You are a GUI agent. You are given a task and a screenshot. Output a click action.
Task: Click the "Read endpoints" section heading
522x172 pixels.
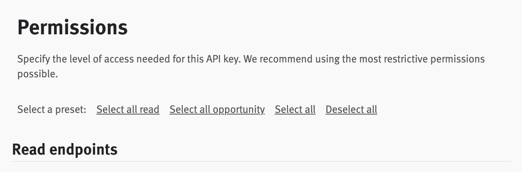(x=65, y=149)
